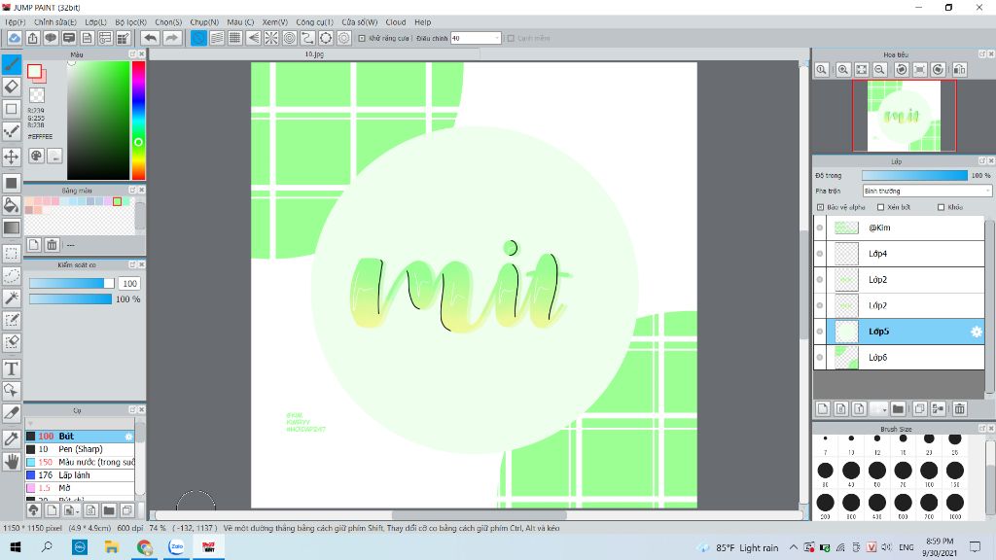Screen dimensions: 996x560
Task: Click the cloud save toolbar icon
Action: click(x=14, y=38)
